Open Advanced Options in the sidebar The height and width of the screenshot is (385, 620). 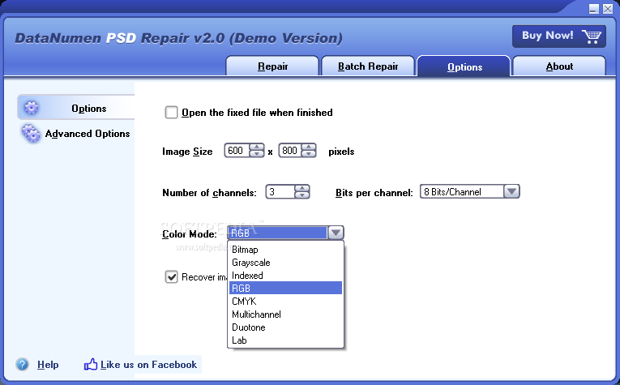75,134
